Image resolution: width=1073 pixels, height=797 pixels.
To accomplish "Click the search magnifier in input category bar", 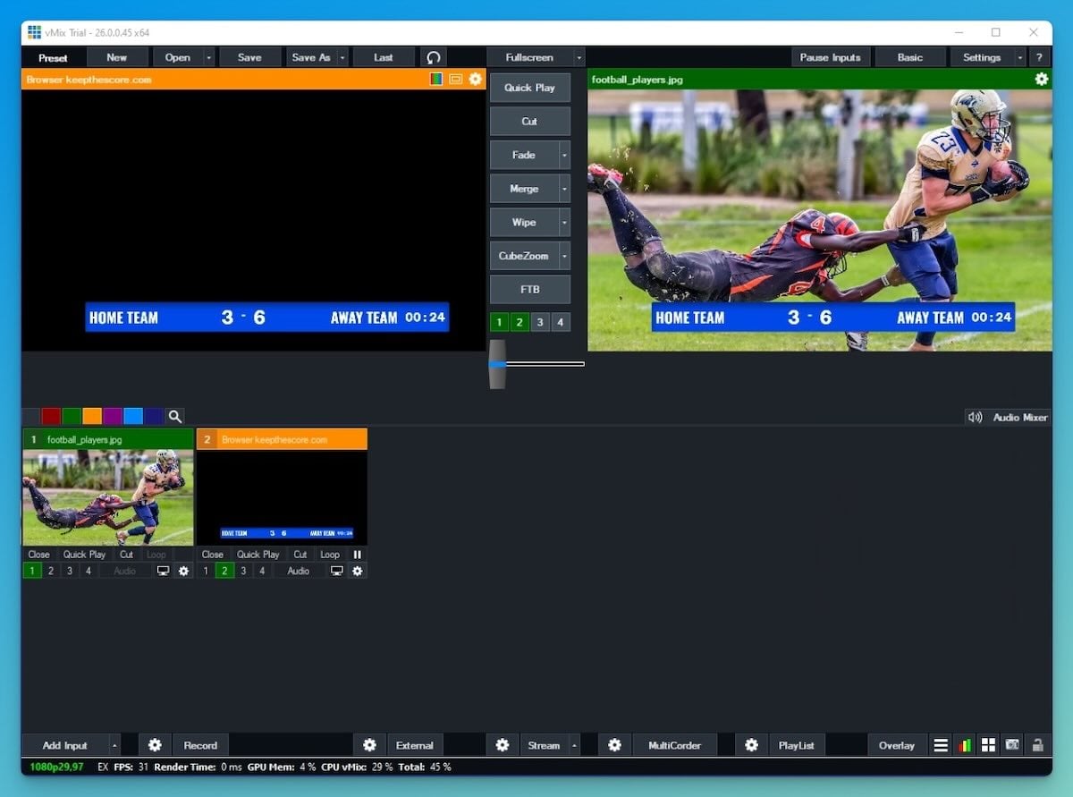I will click(x=175, y=415).
